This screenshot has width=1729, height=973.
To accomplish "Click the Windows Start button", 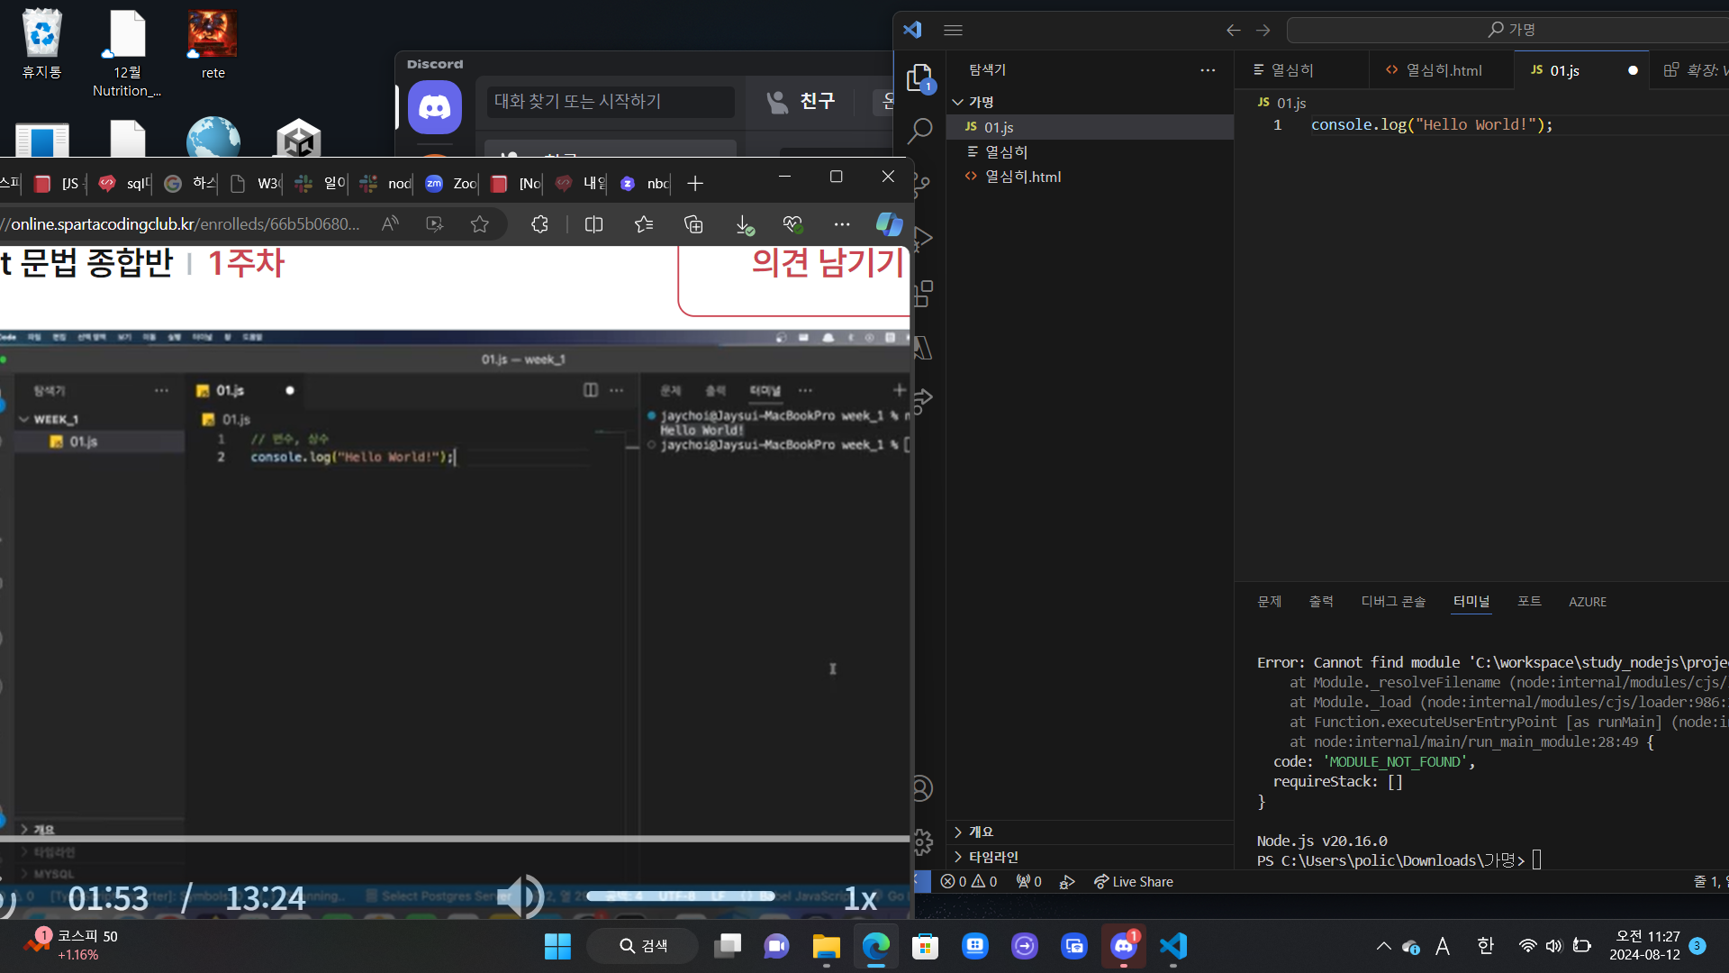I will [557, 946].
